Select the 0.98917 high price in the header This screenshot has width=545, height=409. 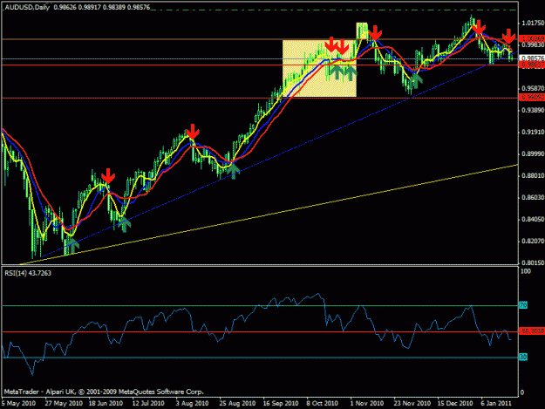(89, 7)
